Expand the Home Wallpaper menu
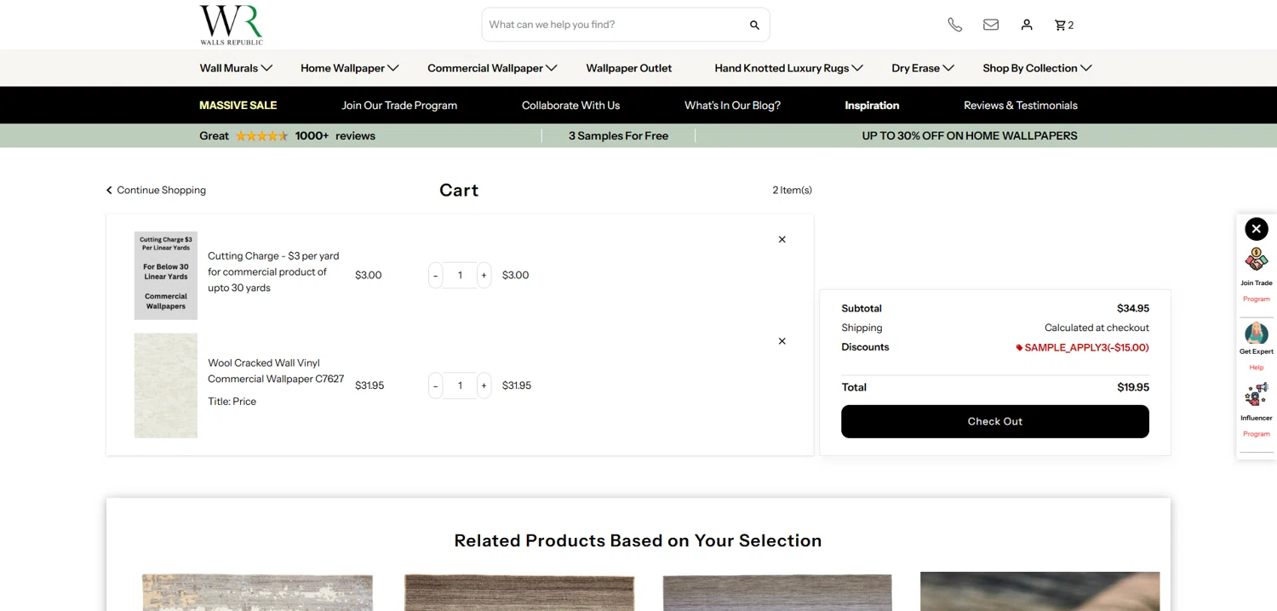The width and height of the screenshot is (1277, 611). pos(349,68)
